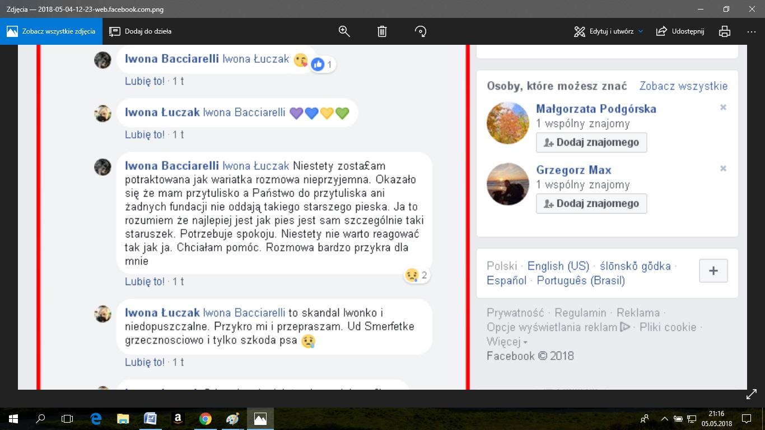Screen dimensions: 765x430
Task: Click Udostępnij to share the photo
Action: tap(680, 31)
